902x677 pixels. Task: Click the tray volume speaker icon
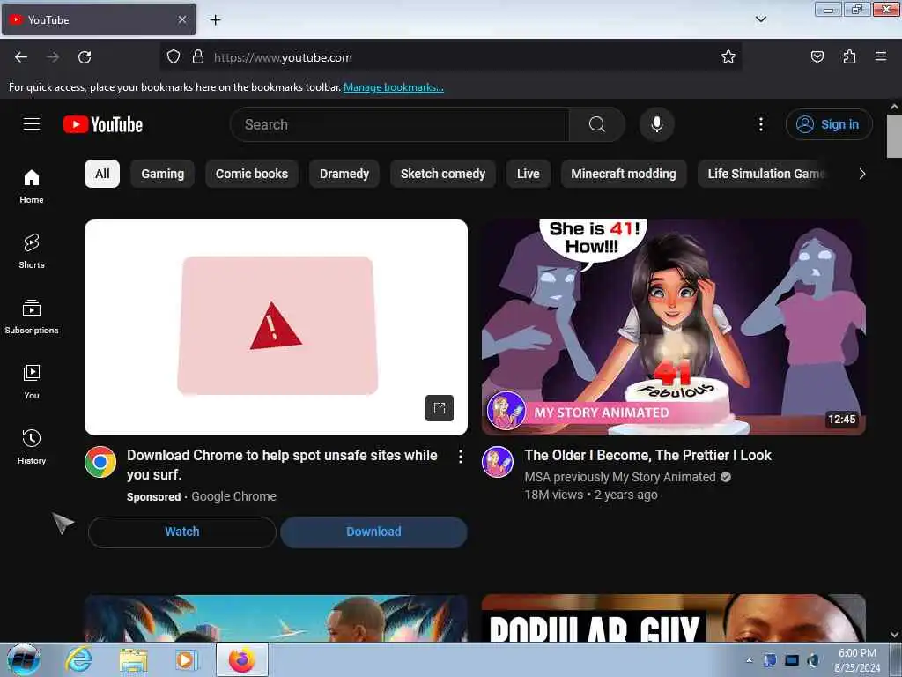click(x=813, y=660)
